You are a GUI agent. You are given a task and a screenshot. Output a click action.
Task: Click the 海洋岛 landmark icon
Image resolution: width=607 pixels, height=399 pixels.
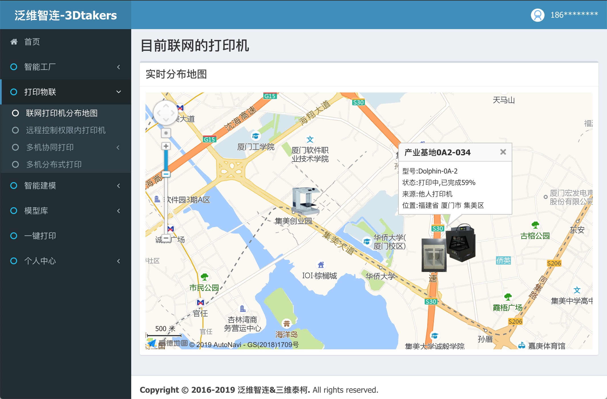286,323
